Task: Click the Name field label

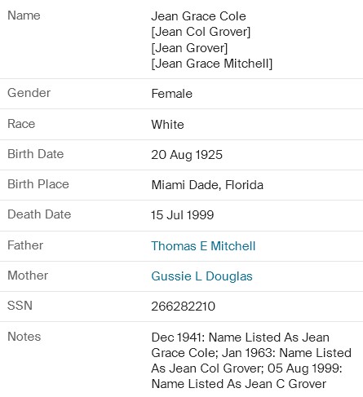Action: [24, 15]
